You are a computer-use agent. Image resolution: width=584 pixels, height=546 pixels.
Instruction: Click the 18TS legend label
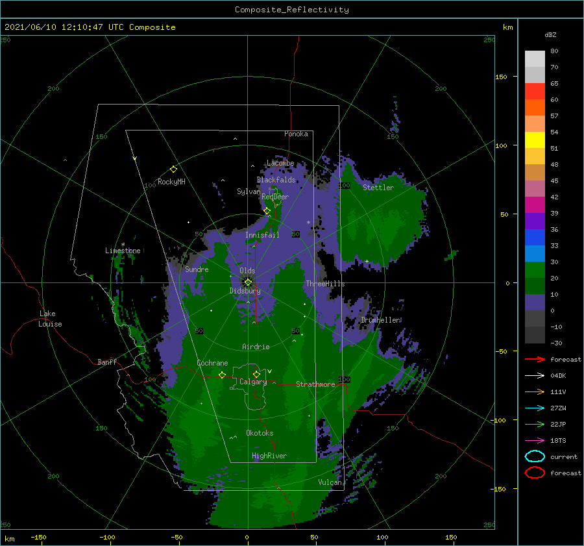coord(558,441)
